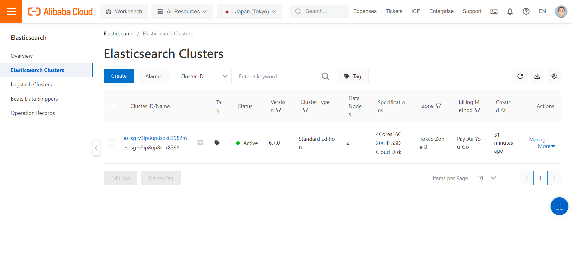Filter by Version funnel icon

tap(279, 110)
